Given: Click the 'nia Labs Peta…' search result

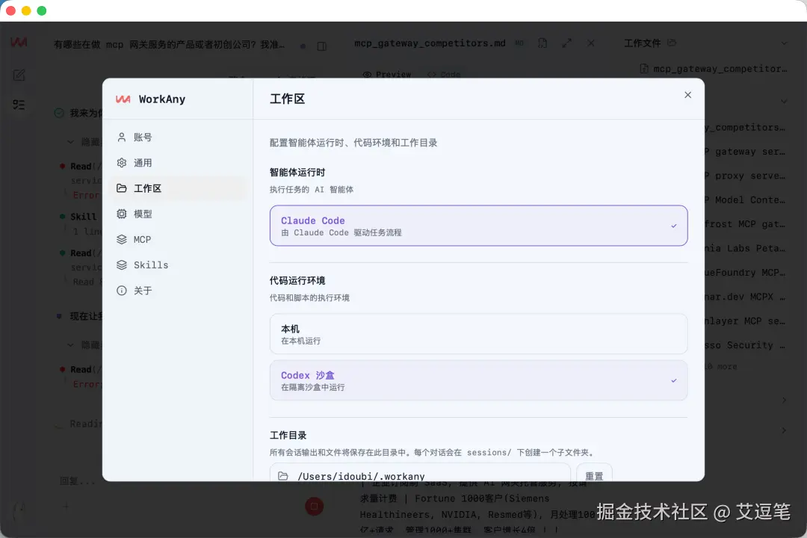Looking at the screenshot, I should 745,248.
